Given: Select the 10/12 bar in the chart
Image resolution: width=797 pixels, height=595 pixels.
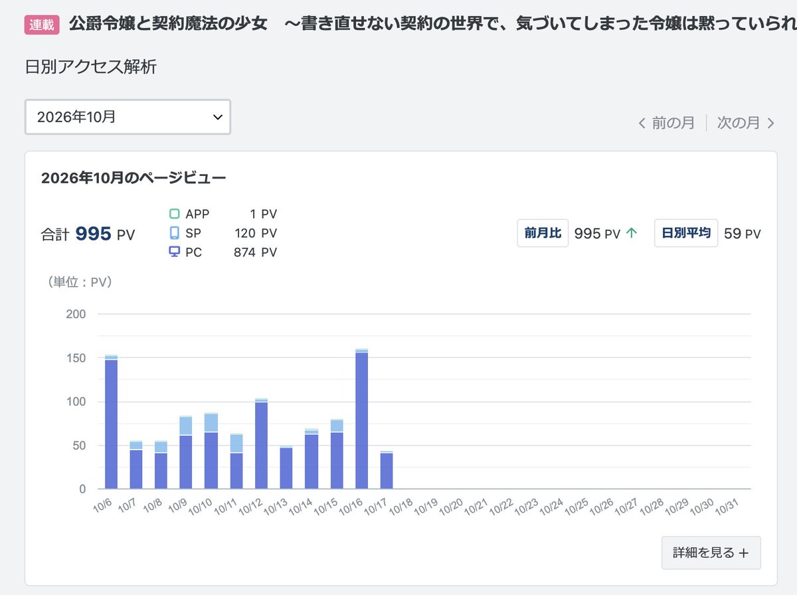Looking at the screenshot, I should tap(262, 444).
